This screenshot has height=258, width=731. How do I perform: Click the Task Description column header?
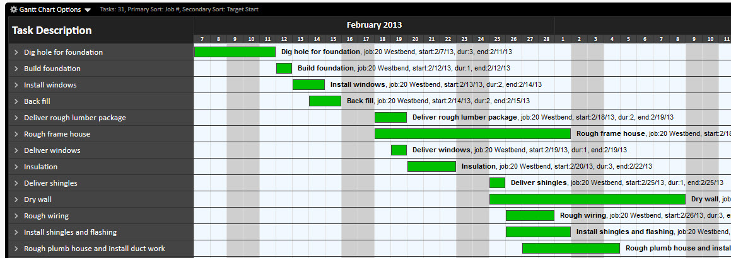point(52,30)
